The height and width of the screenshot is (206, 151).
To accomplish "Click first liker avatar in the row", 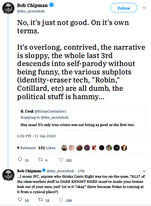I will point(64,148).
